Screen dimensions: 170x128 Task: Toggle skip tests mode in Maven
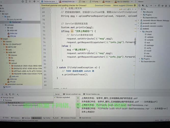[166, 6]
